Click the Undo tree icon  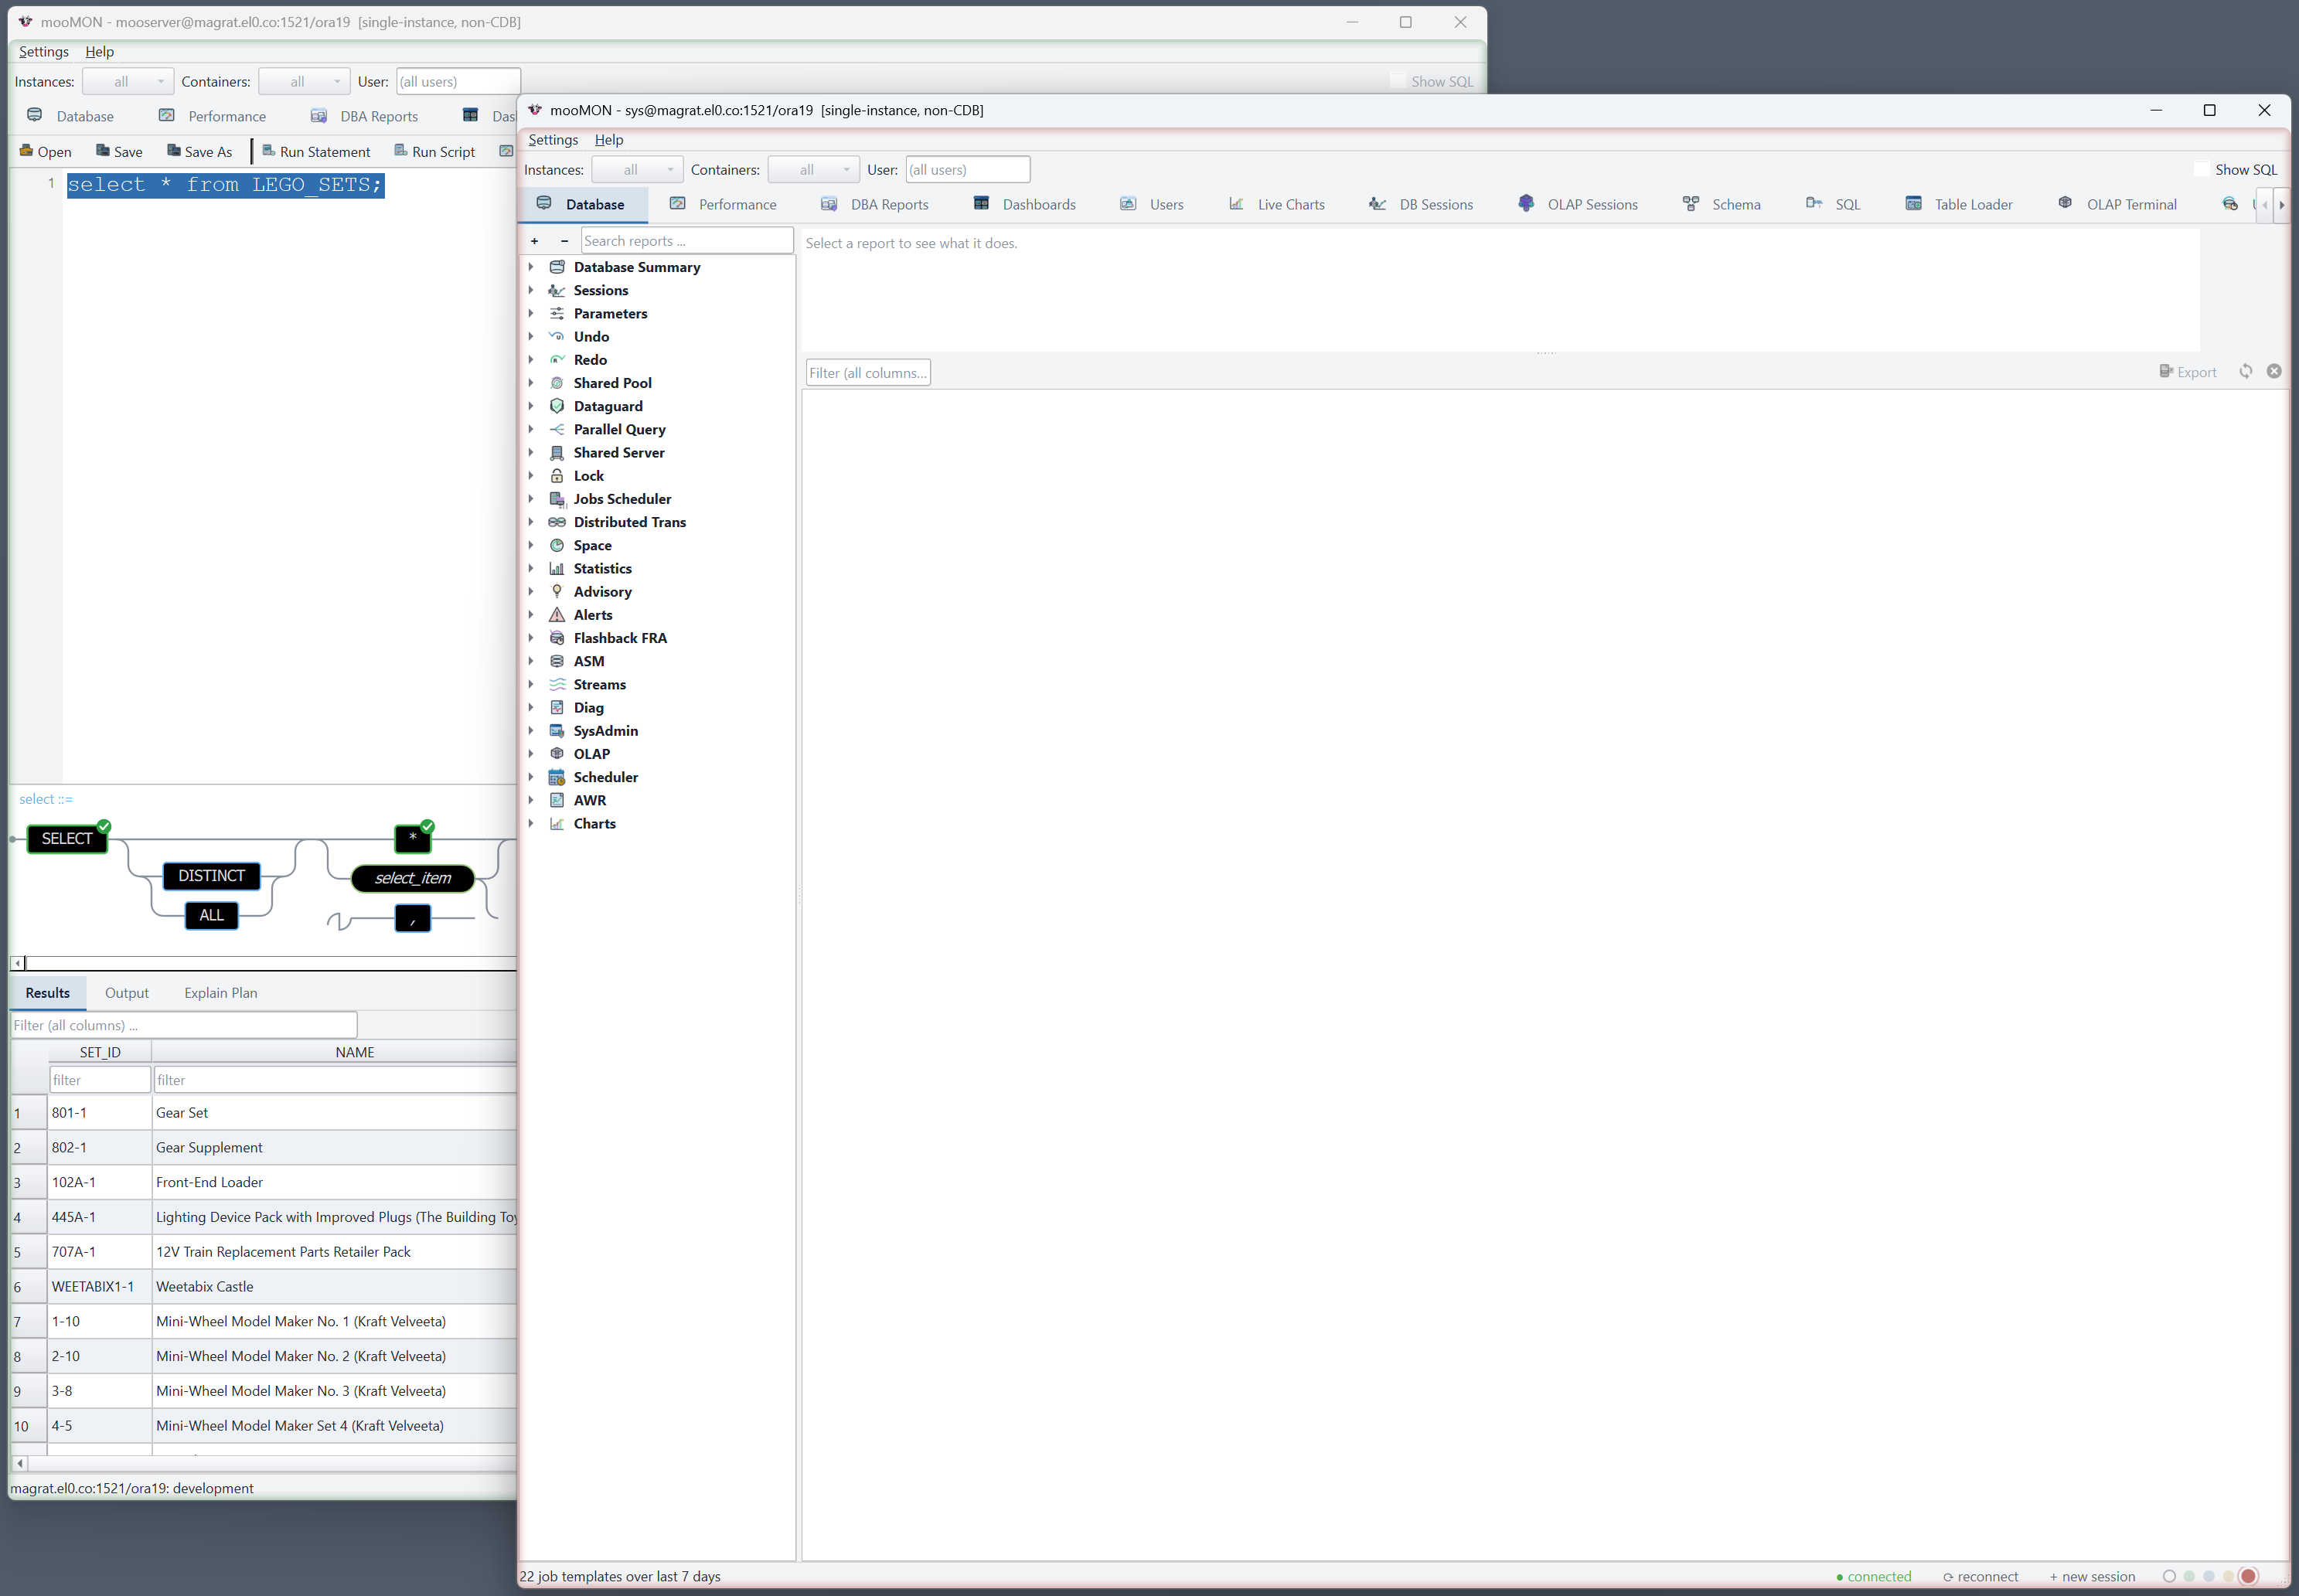[557, 336]
